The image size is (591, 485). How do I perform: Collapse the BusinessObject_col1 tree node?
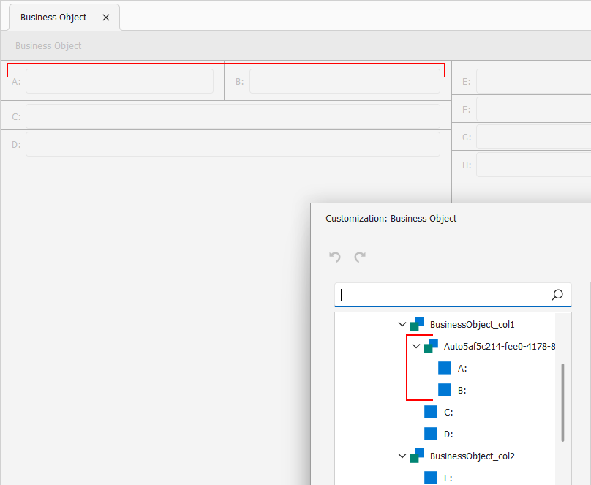(x=402, y=324)
